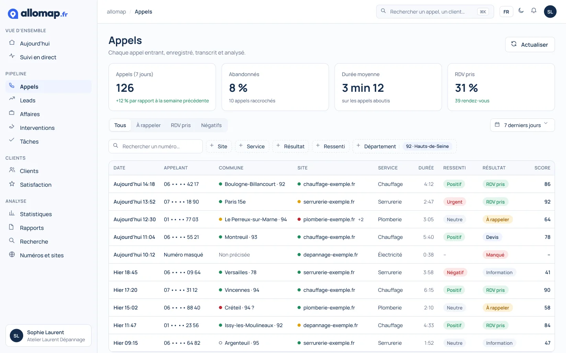Open notifications bell
The height and width of the screenshot is (353, 566).
534,11
